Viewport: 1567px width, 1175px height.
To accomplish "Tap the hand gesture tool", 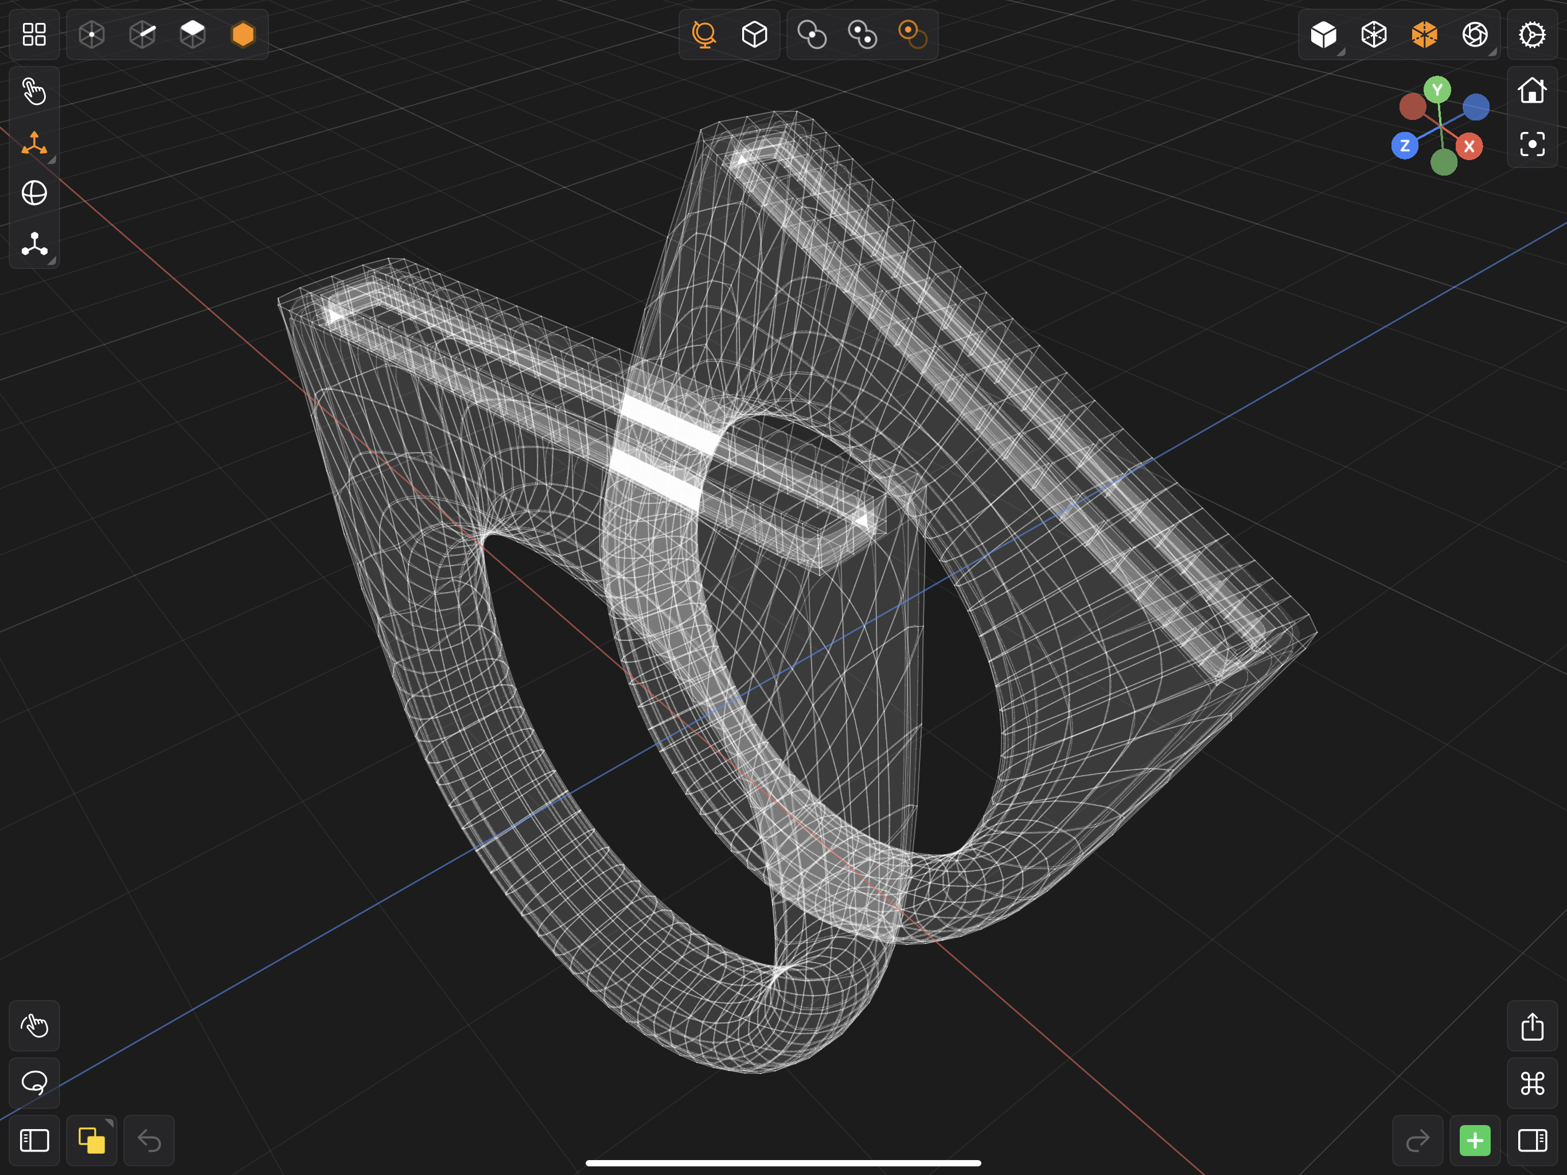I will click(34, 1025).
